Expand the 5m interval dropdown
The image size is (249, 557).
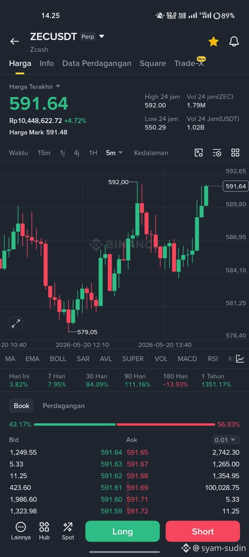pyautogui.click(x=114, y=153)
